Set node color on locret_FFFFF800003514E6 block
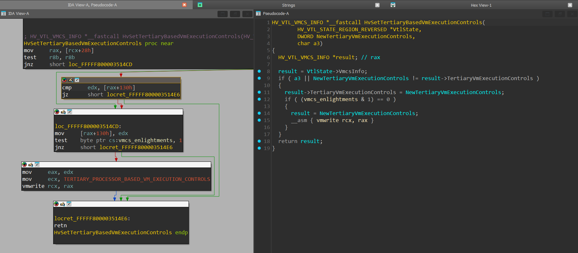Screen dimensions: 578x253 click(56, 204)
